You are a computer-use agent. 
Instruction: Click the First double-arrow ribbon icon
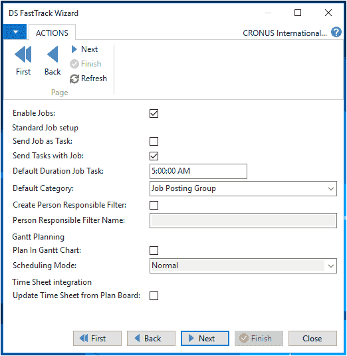pyautogui.click(x=23, y=55)
